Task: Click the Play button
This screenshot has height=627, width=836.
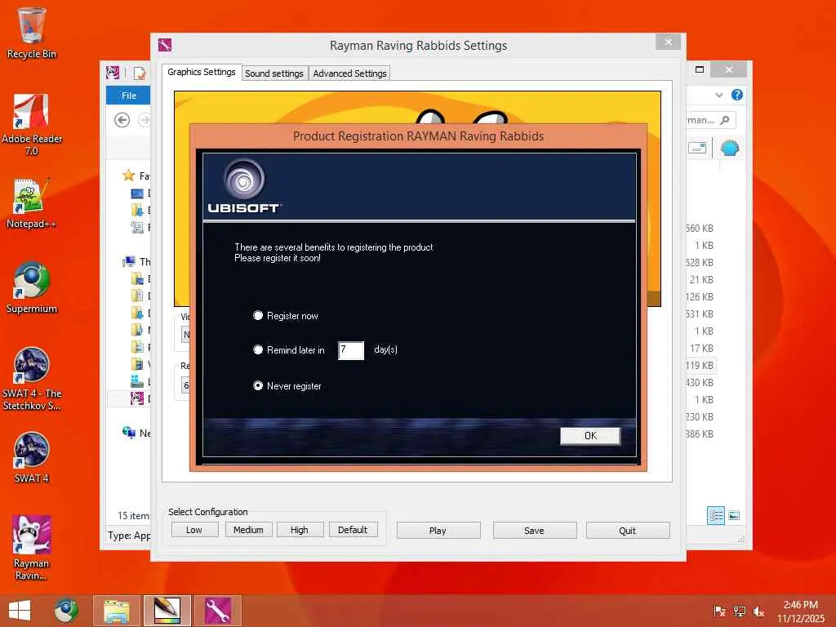Action: point(438,531)
